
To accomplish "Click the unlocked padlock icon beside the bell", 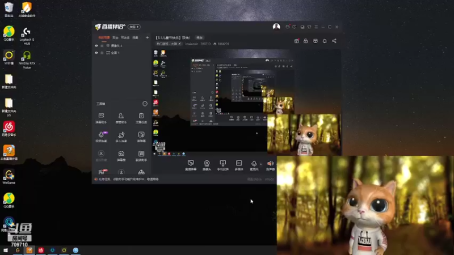I will click(306, 41).
